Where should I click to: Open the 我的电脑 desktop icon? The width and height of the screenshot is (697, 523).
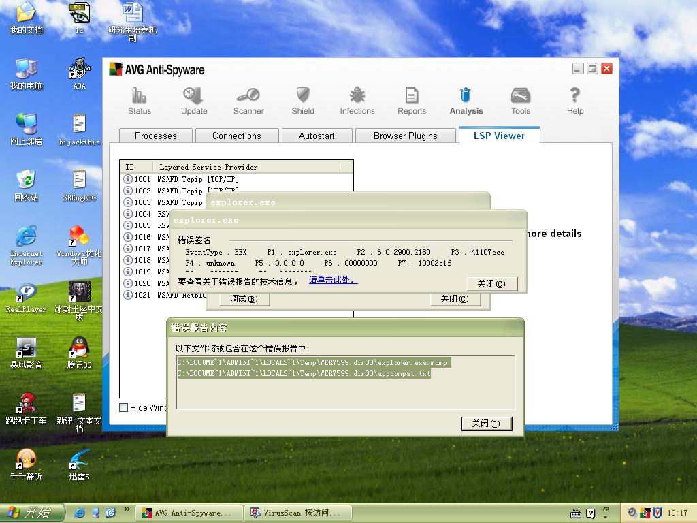pos(26,74)
